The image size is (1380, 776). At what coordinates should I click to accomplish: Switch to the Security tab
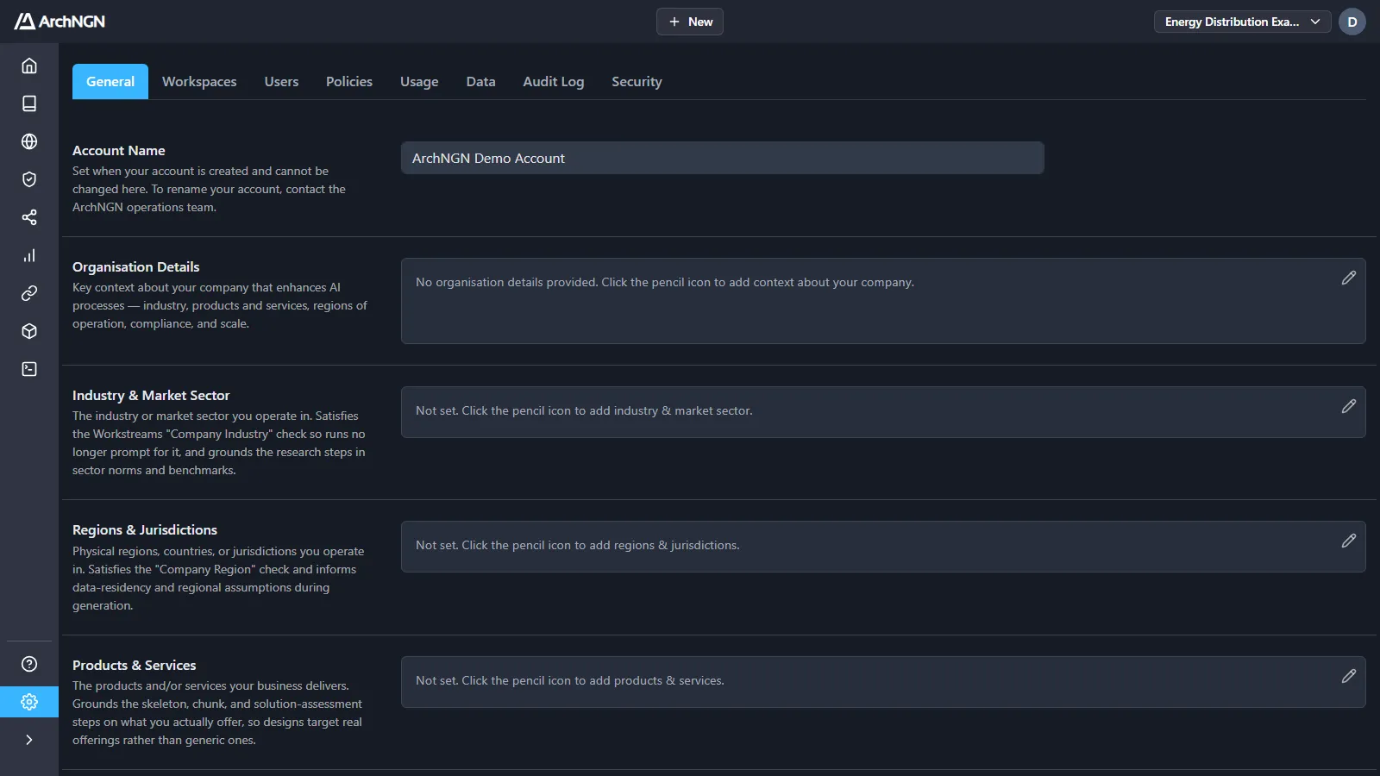(x=637, y=82)
